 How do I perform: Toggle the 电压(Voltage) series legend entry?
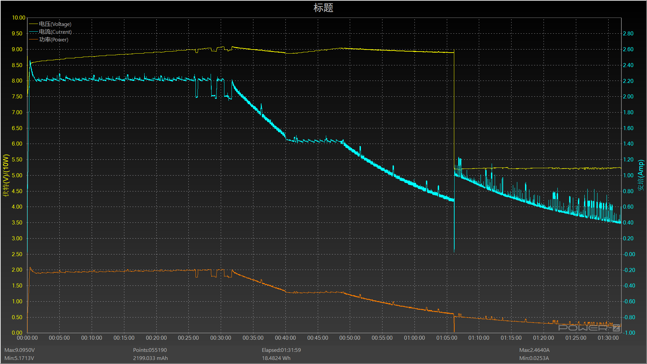[x=55, y=24]
